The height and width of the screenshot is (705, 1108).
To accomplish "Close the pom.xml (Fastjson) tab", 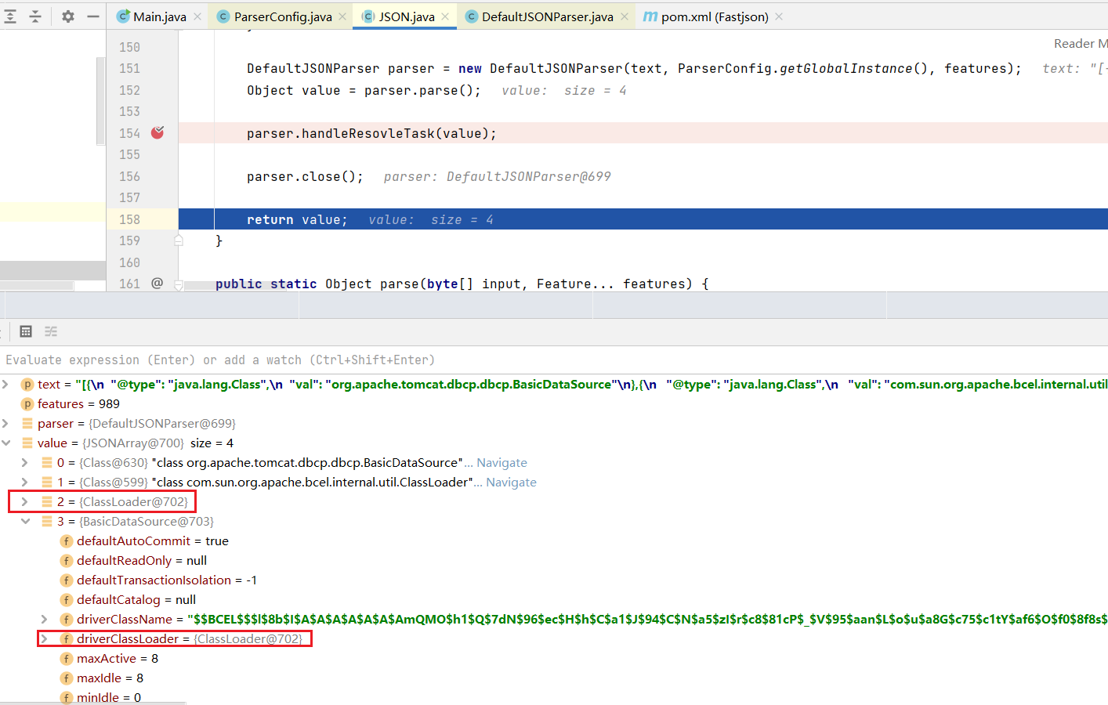I will coord(779,16).
